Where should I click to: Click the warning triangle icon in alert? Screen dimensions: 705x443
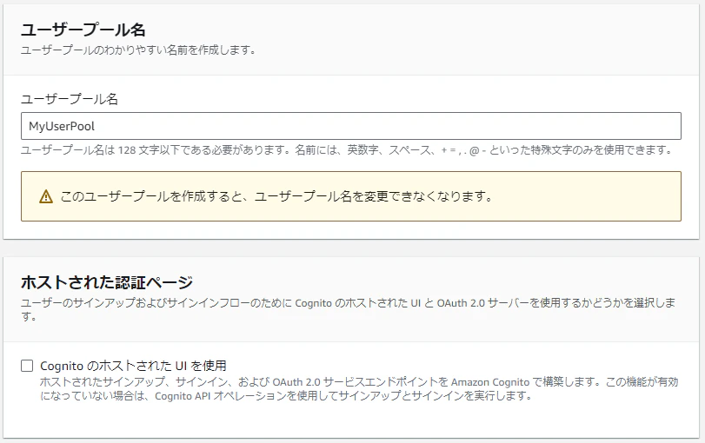tap(46, 197)
